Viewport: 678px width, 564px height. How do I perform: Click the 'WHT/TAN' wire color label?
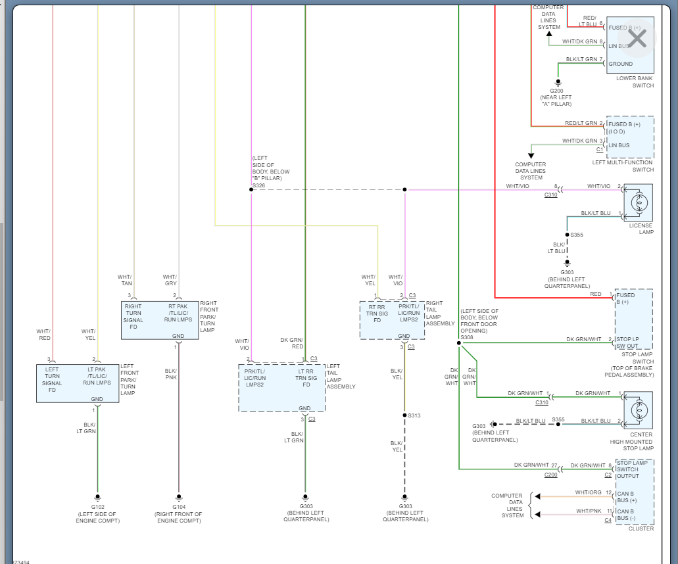(x=125, y=280)
